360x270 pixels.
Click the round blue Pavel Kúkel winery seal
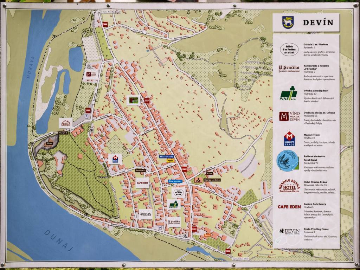(287, 160)
